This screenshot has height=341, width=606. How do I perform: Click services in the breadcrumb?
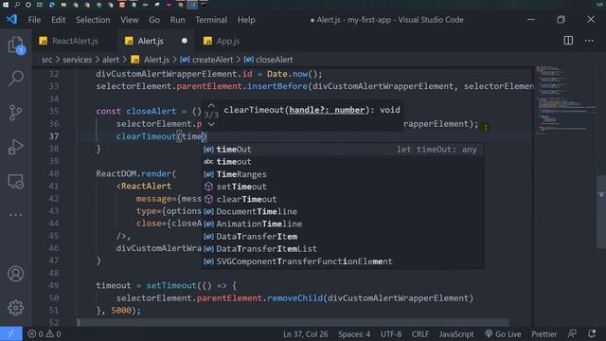78,60
